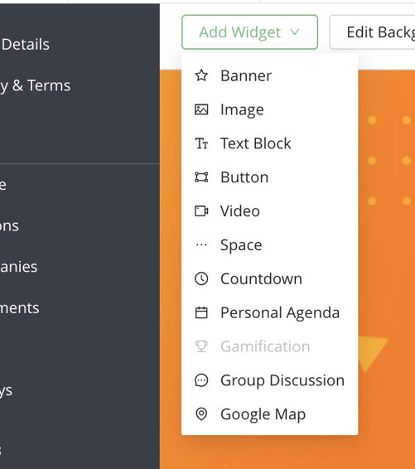Click the three-dots icon beside Space
This screenshot has height=469, width=415.
tap(201, 245)
